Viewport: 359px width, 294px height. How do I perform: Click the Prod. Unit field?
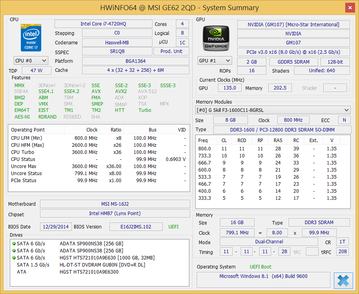click(x=171, y=51)
